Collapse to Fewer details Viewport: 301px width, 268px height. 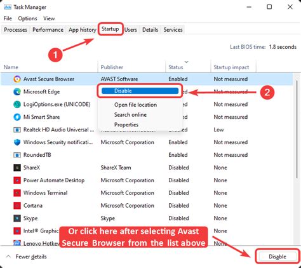click(x=27, y=257)
